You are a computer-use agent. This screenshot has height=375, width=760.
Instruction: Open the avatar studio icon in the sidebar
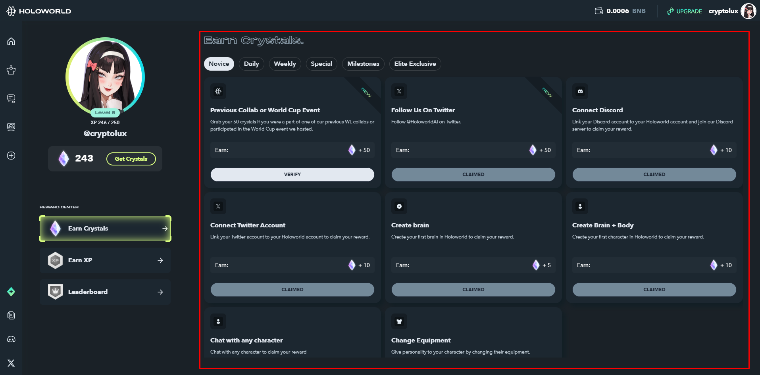[11, 127]
